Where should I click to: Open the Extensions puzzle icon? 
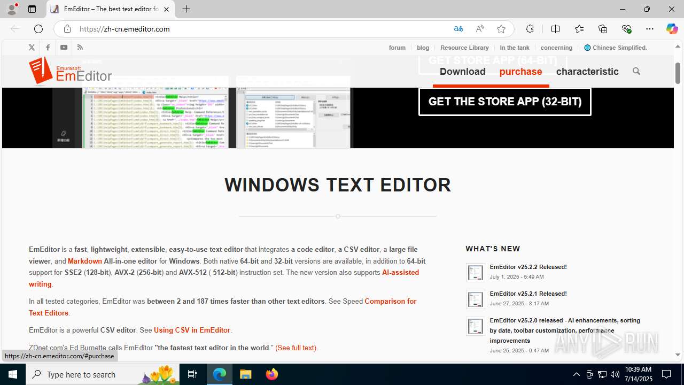530,29
